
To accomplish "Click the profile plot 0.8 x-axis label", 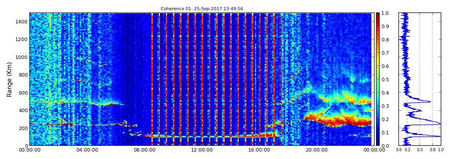I will 433,150.
